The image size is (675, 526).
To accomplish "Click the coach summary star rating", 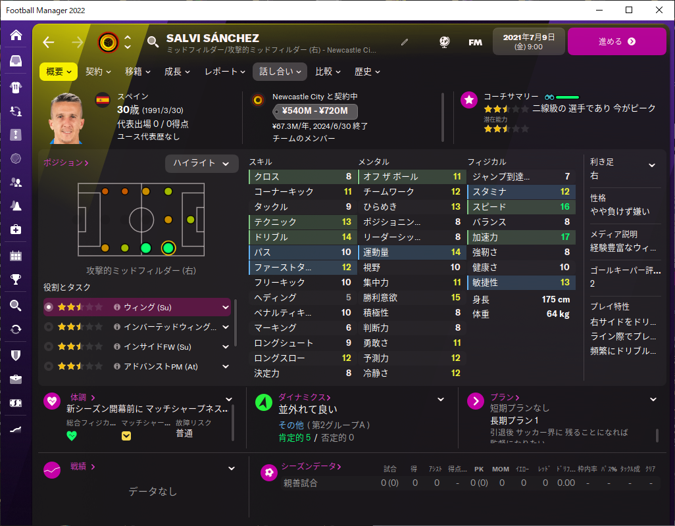I will pos(506,108).
